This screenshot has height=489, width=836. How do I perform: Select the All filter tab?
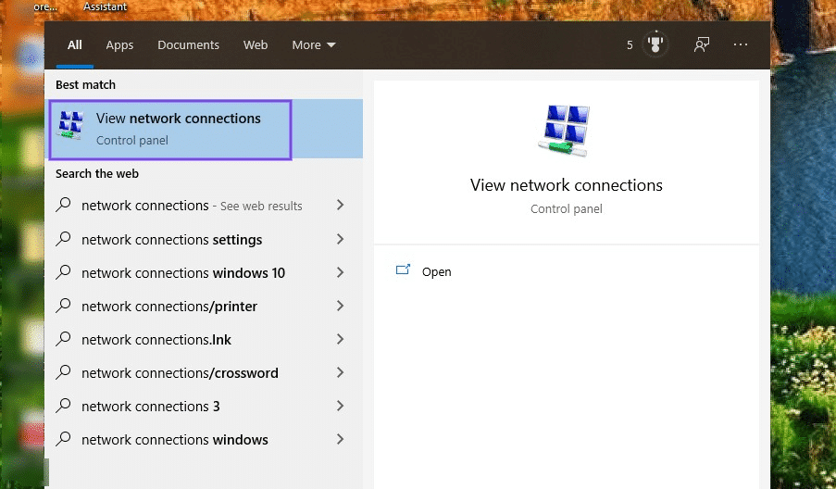74,44
